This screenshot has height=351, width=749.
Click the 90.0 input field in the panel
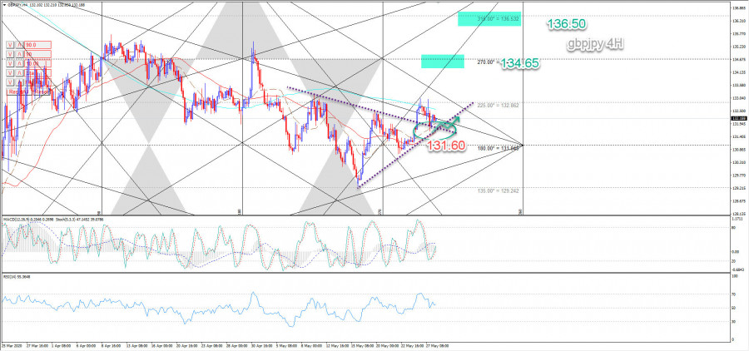pos(39,44)
